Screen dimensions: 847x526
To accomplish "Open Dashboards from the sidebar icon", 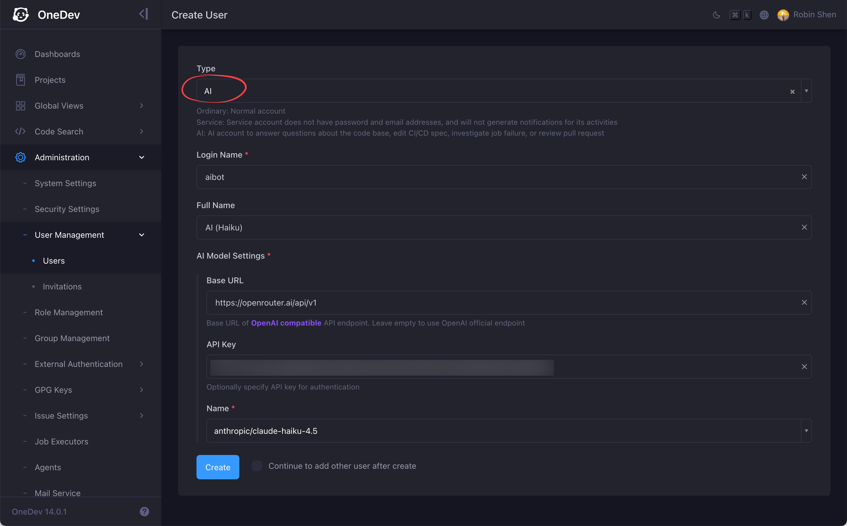I will coord(20,54).
